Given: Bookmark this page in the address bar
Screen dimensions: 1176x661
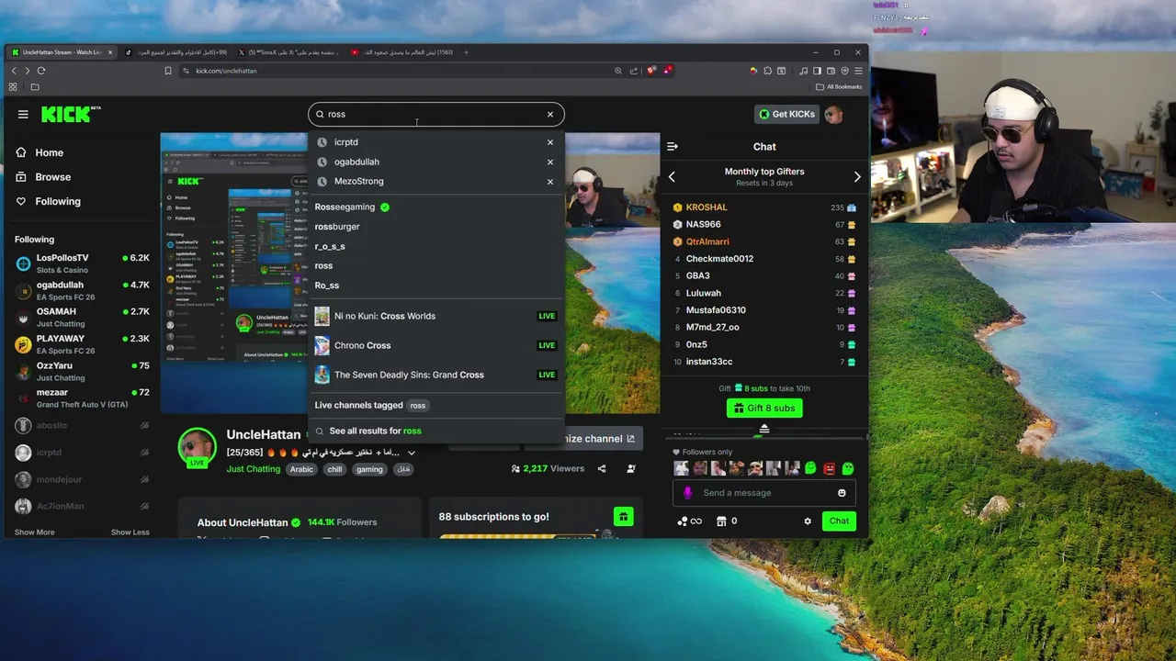Looking at the screenshot, I should tap(168, 71).
